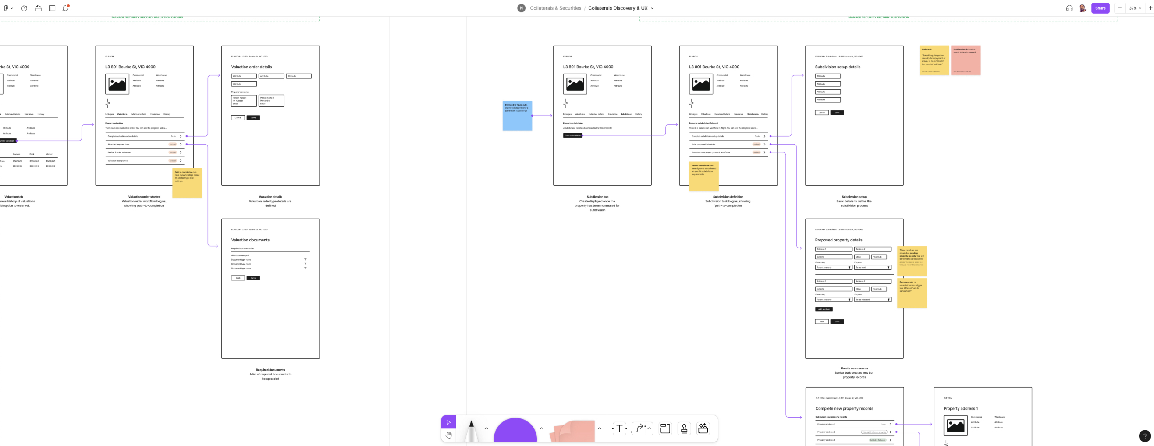This screenshot has width=1154, height=446.
Task: Open the user avatar menu
Action: [1082, 8]
